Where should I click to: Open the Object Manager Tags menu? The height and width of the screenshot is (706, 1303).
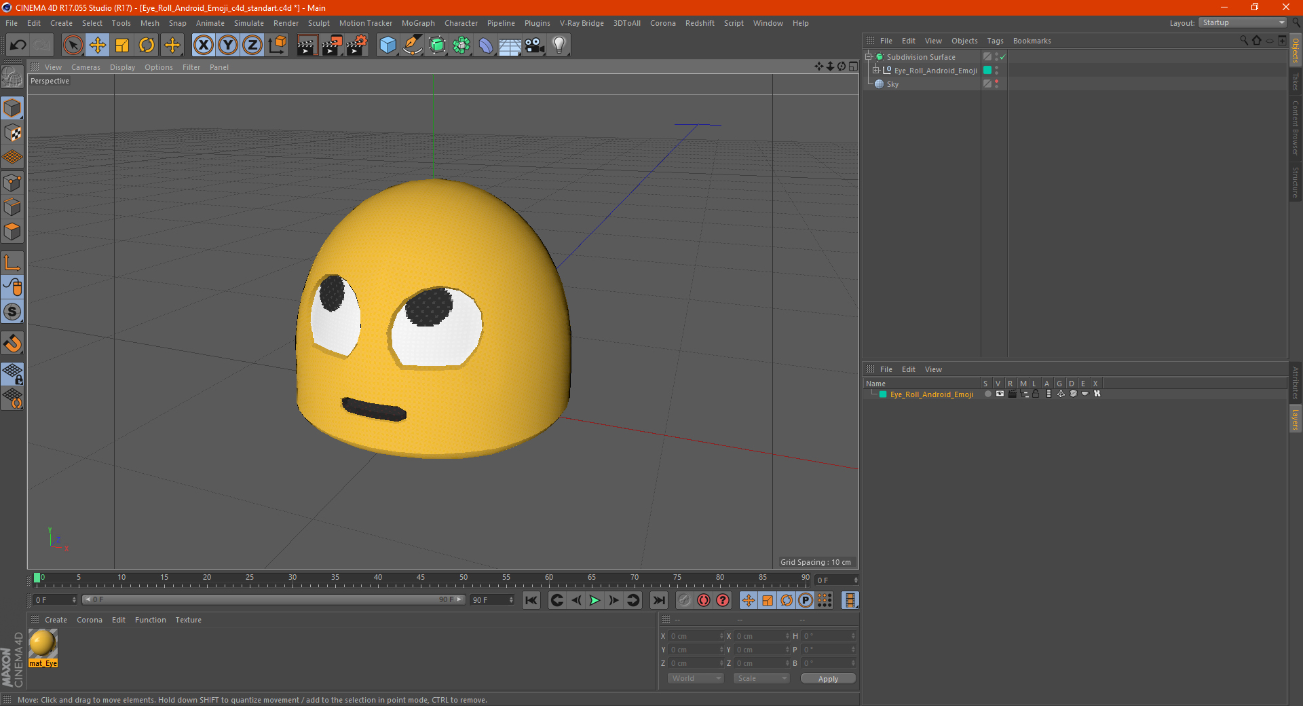995,41
